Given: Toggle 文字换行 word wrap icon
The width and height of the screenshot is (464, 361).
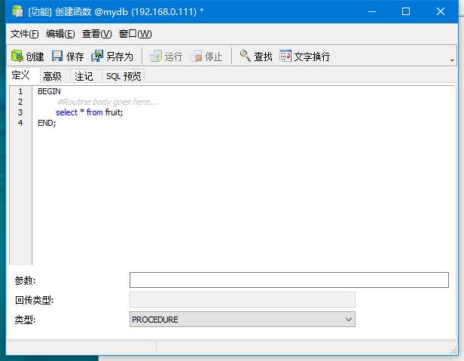Looking at the screenshot, I should pos(285,56).
